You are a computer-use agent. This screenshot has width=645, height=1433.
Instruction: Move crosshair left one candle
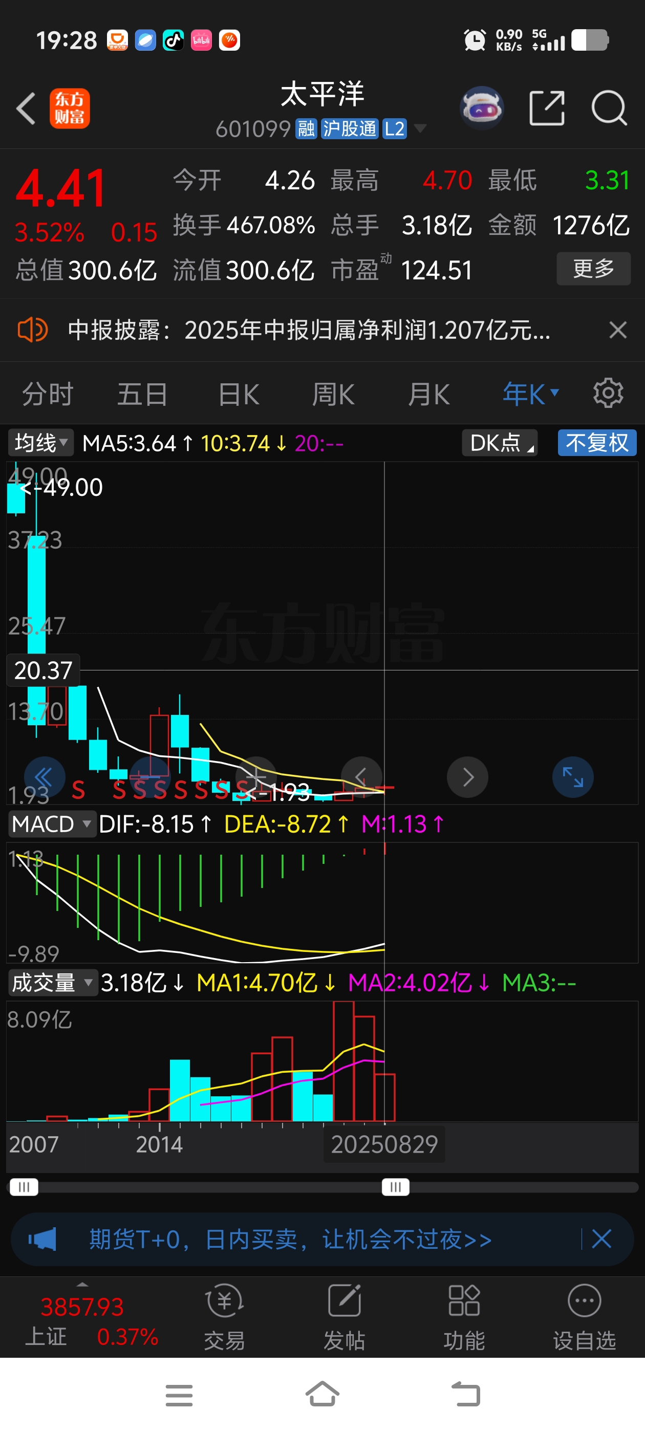point(362,776)
